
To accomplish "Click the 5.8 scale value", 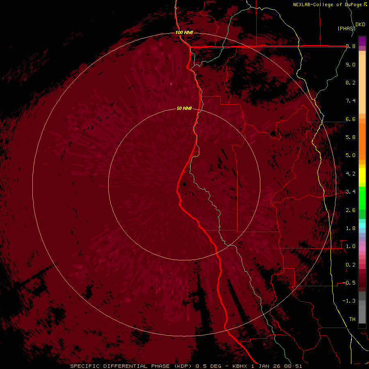I will [351, 137].
